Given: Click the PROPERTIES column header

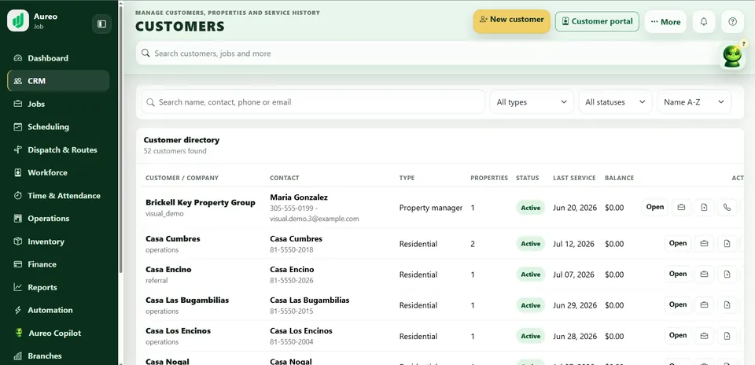Looking at the screenshot, I should click(x=489, y=178).
